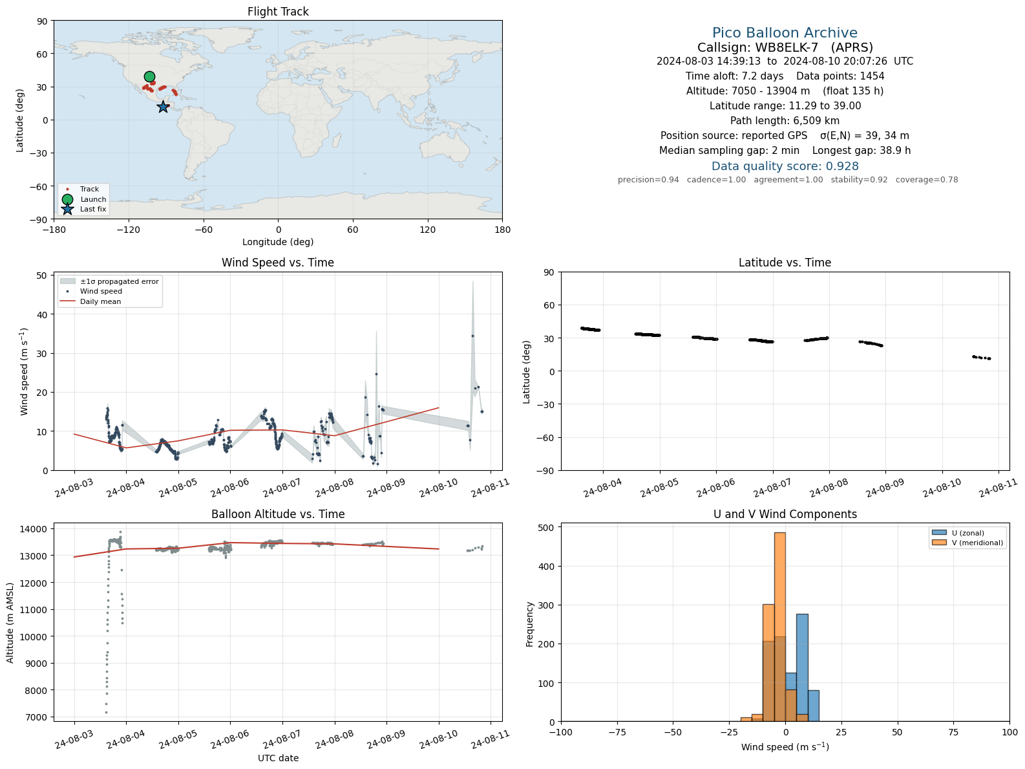Click the 'Altitude (m AMSL)' axis label
Image resolution: width=1025 pixels, height=769 pixels.
coord(10,622)
